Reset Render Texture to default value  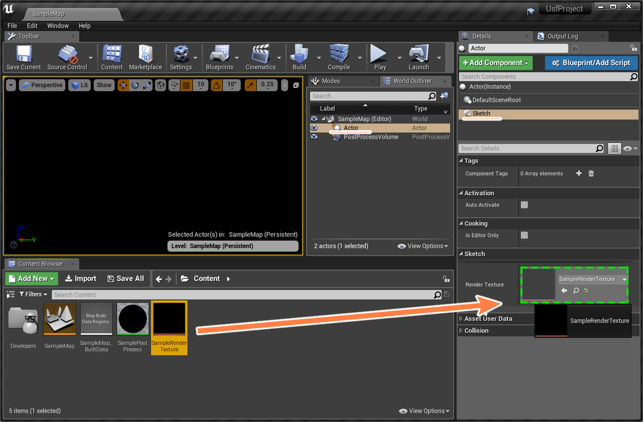(x=586, y=290)
